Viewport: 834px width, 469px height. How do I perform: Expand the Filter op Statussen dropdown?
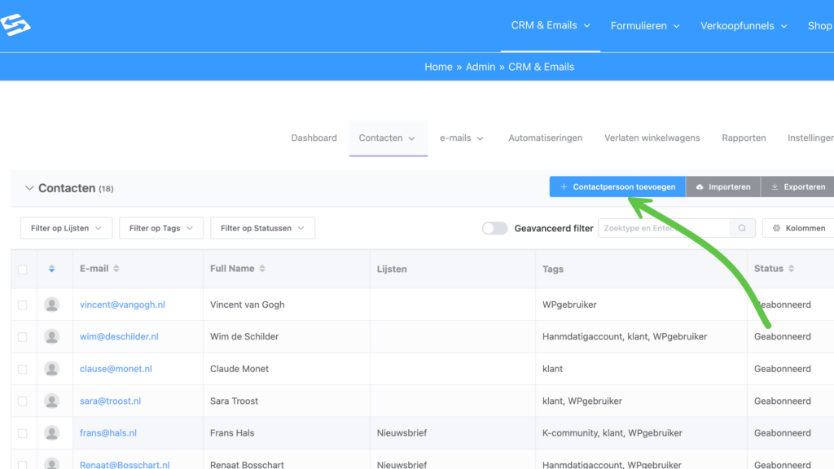pyautogui.click(x=262, y=229)
